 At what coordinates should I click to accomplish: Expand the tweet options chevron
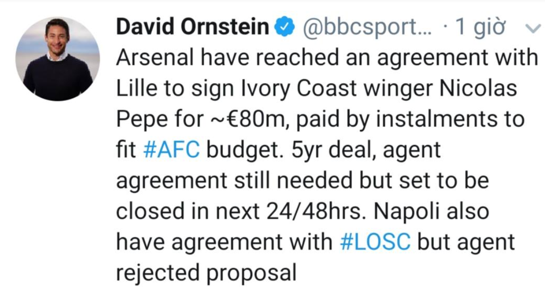[531, 30]
